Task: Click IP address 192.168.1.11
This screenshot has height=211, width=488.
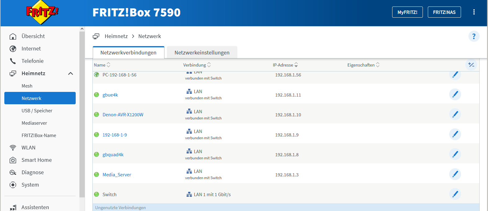Action: point(288,95)
